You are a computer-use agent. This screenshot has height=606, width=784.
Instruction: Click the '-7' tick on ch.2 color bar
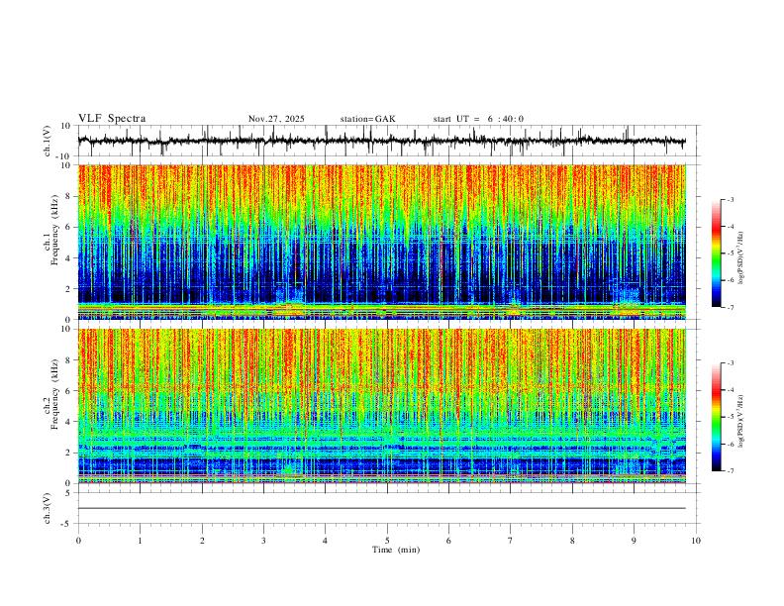click(731, 470)
